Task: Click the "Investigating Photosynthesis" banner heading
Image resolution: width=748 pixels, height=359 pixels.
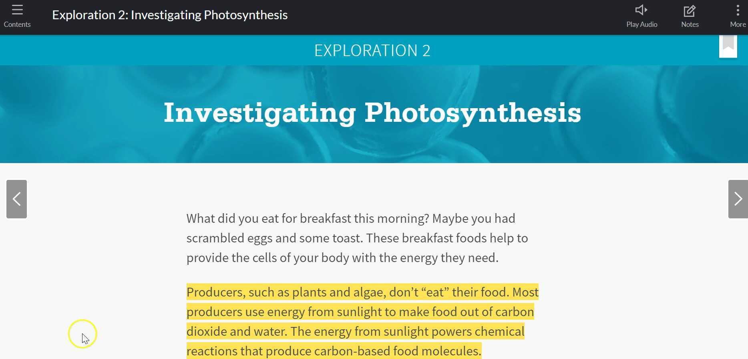Action: [x=372, y=113]
